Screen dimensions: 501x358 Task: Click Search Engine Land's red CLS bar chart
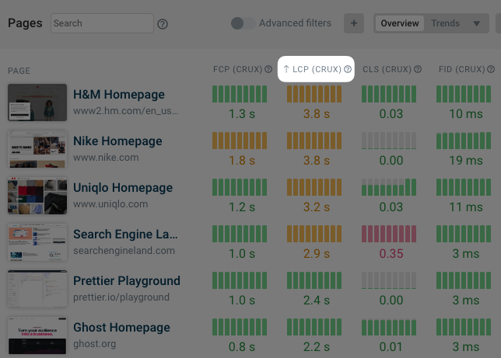[x=389, y=234]
